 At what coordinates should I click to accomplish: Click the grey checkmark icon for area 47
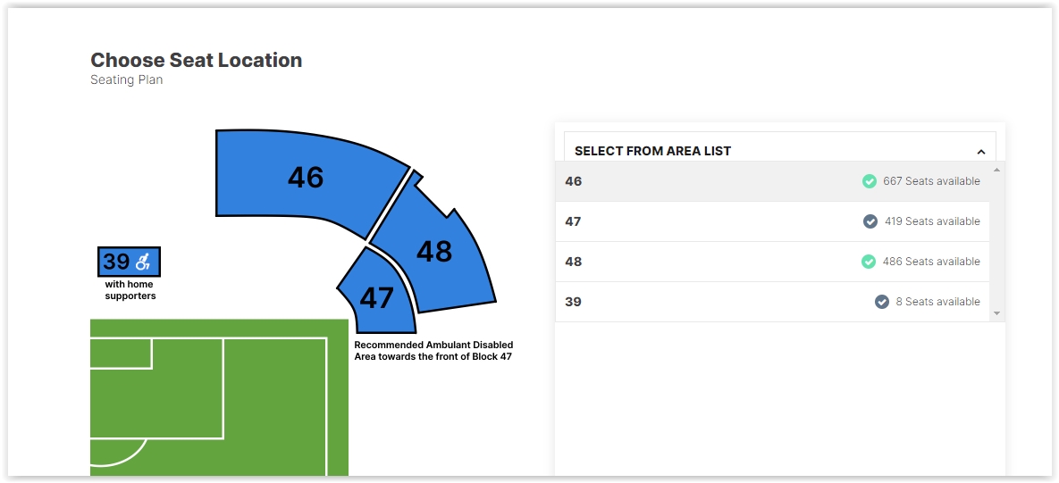click(x=870, y=221)
